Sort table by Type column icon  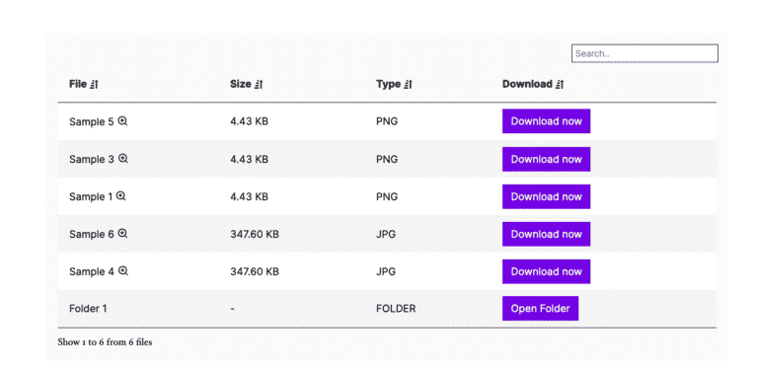click(x=408, y=85)
